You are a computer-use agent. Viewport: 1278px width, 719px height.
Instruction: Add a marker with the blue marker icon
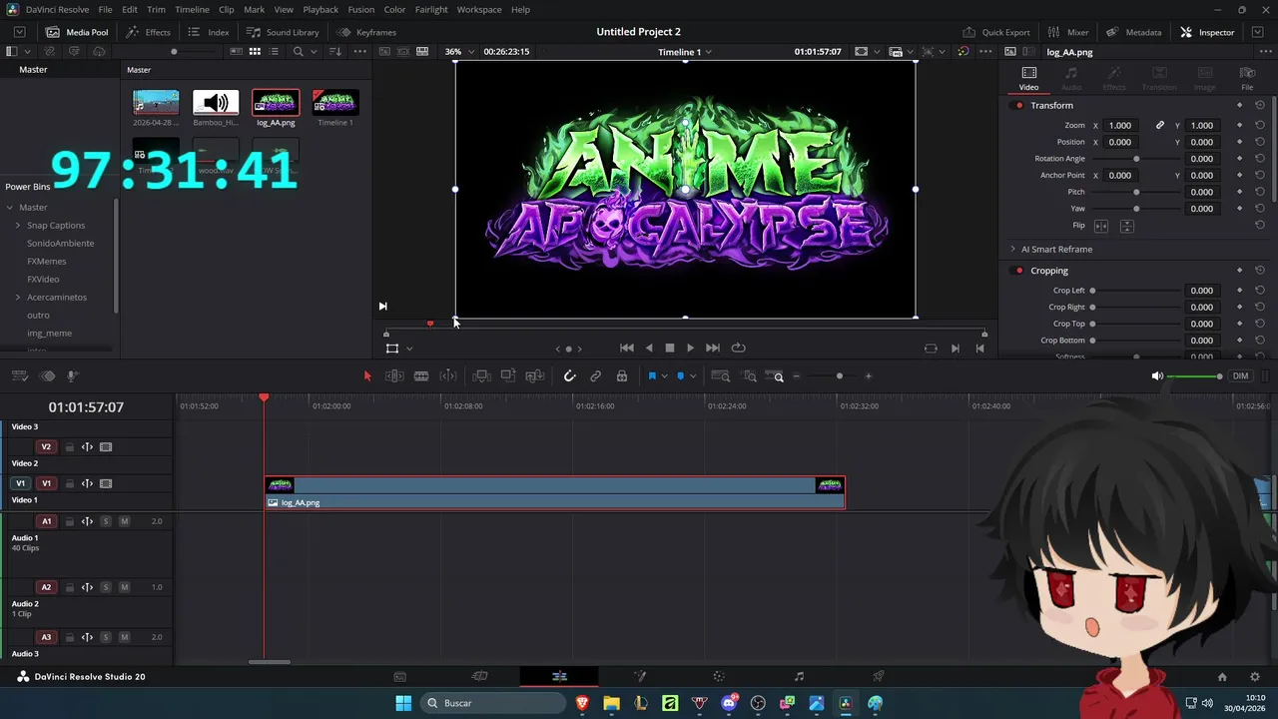pyautogui.click(x=681, y=376)
